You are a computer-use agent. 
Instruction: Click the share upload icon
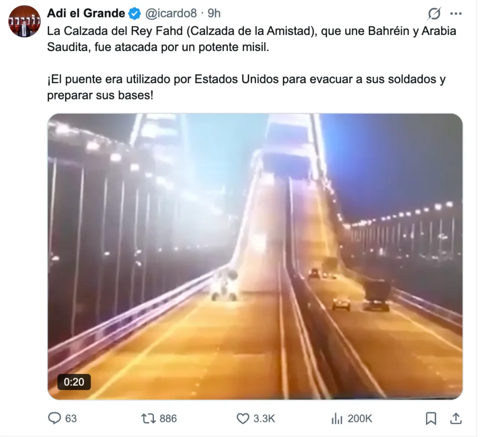click(456, 418)
